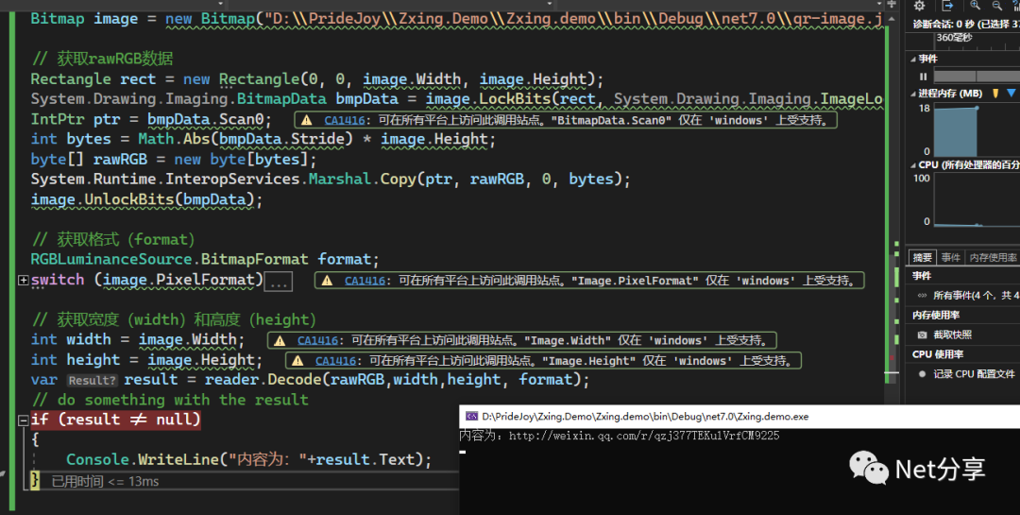Click warning icon beside BitmapData.Scan0 message
This screenshot has width=1020, height=515.
(306, 120)
